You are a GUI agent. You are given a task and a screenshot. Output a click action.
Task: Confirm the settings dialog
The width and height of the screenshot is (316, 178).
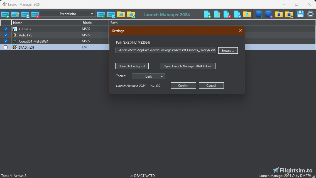click(183, 86)
